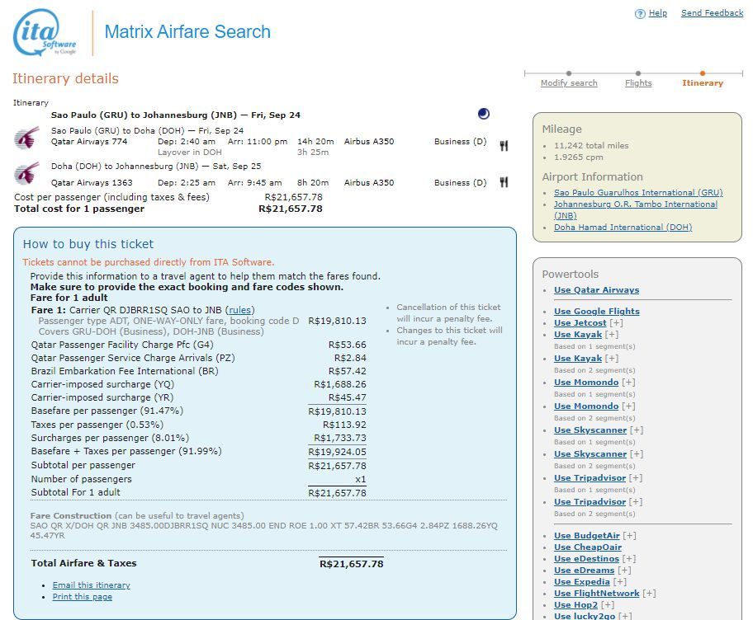The width and height of the screenshot is (753, 620).
Task: Click Use eDestinos link
Action: click(x=586, y=559)
